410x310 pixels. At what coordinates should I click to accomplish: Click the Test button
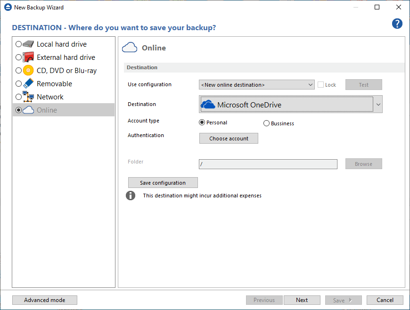363,85
